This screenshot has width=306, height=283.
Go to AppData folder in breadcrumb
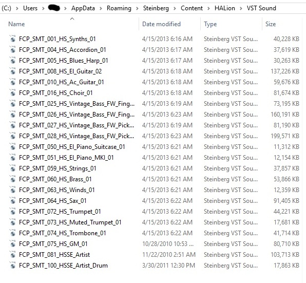[83, 8]
